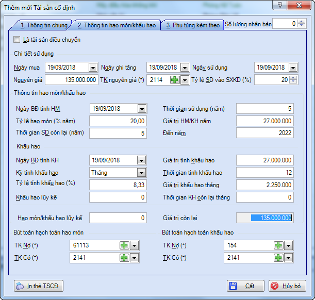
Task: Click Thời gian sử dụng (năm) field
Action: point(265,109)
